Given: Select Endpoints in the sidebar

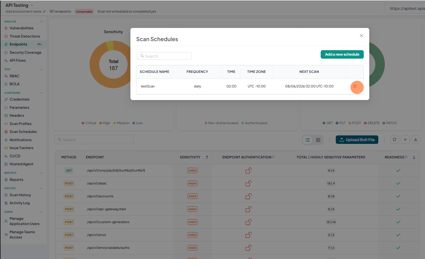Looking at the screenshot, I should [18, 44].
